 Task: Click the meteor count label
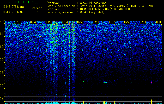point(37,8)
